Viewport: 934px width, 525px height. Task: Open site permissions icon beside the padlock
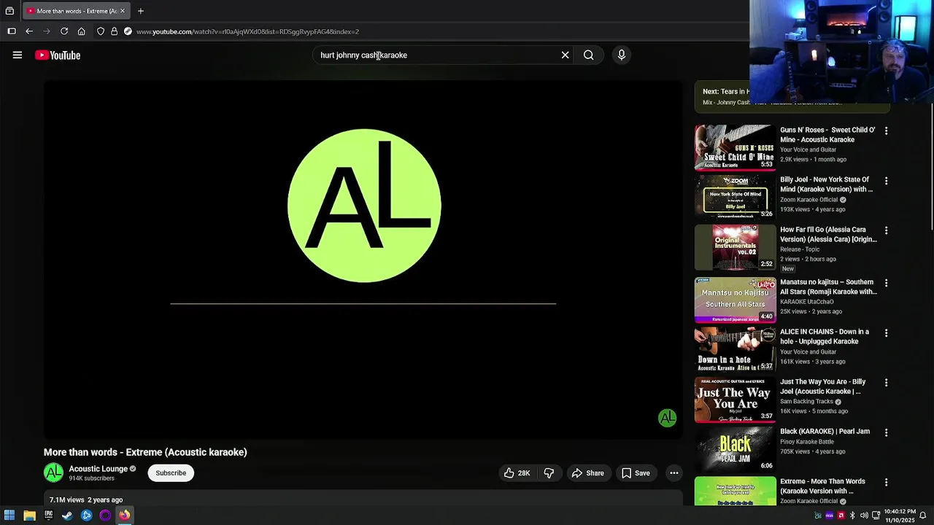128,31
